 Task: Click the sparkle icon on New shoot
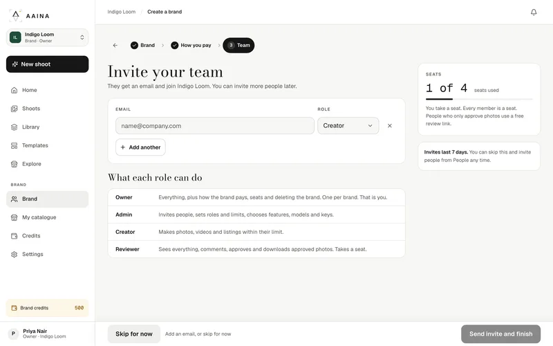click(x=15, y=64)
